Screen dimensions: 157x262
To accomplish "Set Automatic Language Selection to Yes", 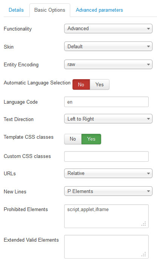I will point(100,84).
